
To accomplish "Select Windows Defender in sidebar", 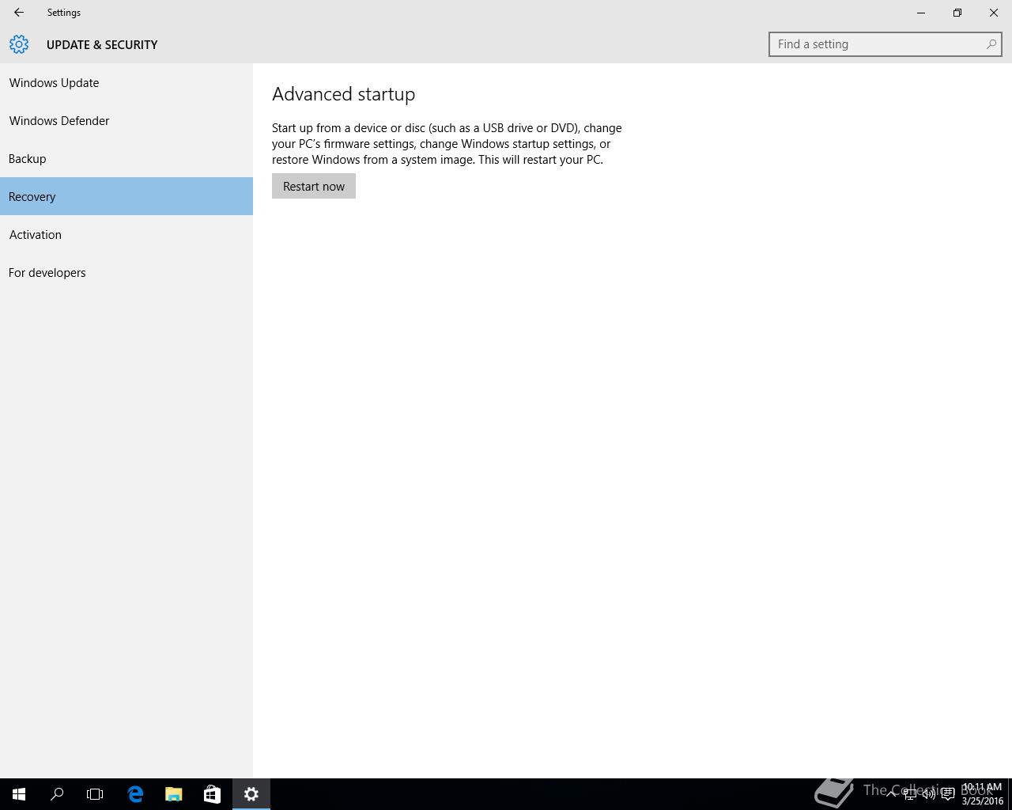I will tap(126, 120).
